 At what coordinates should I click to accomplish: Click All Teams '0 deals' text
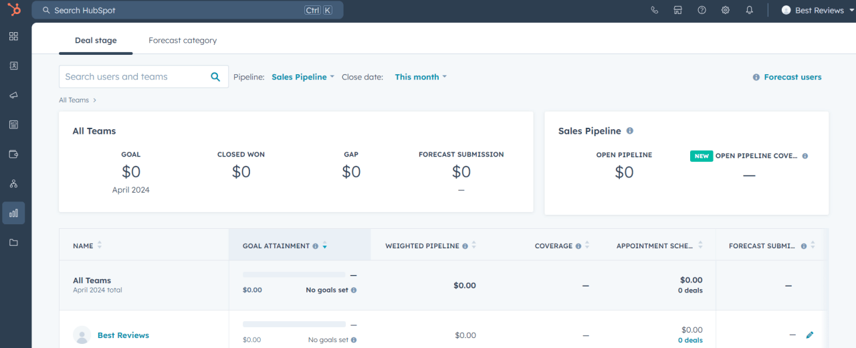pyautogui.click(x=690, y=290)
